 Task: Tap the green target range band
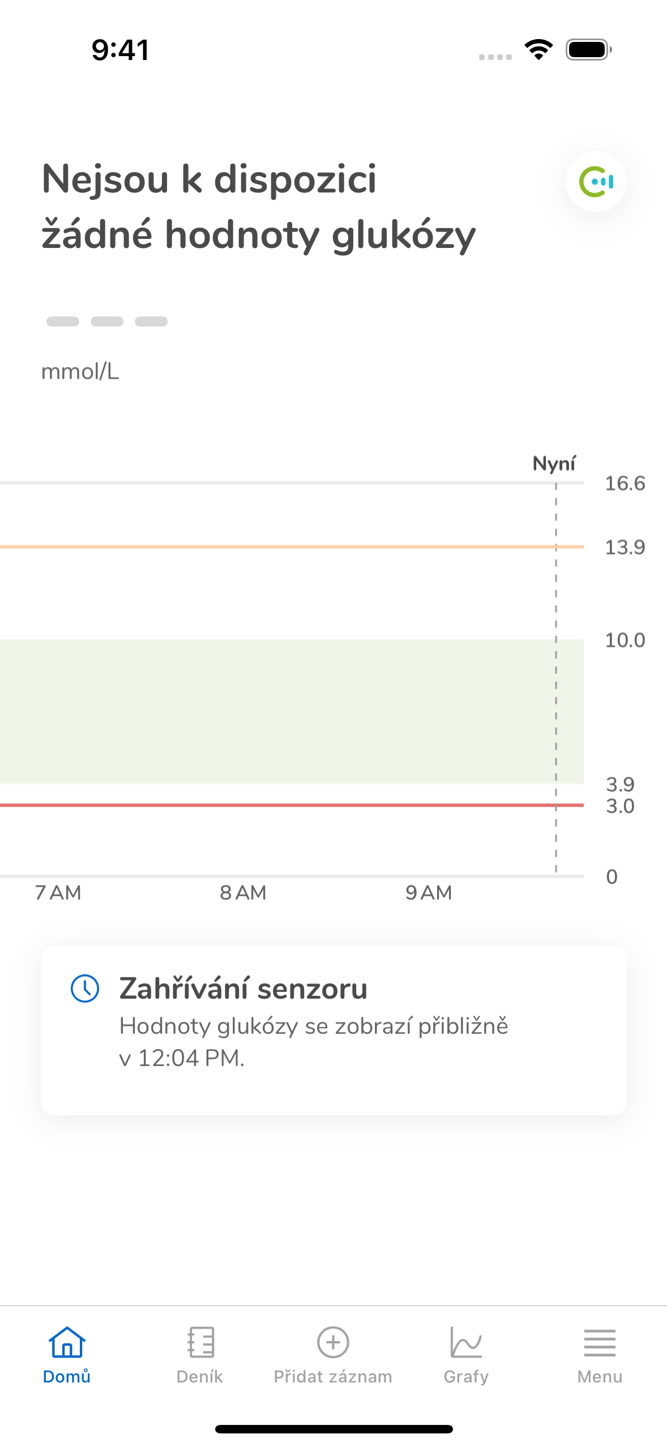pyautogui.click(x=292, y=712)
